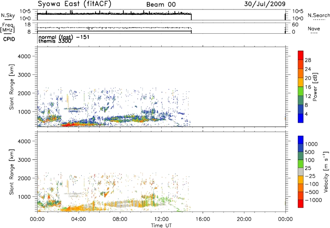Click the '60' Nave axis tick
Image resolution: width=330 pixels, height=228 pixels.
point(295,25)
